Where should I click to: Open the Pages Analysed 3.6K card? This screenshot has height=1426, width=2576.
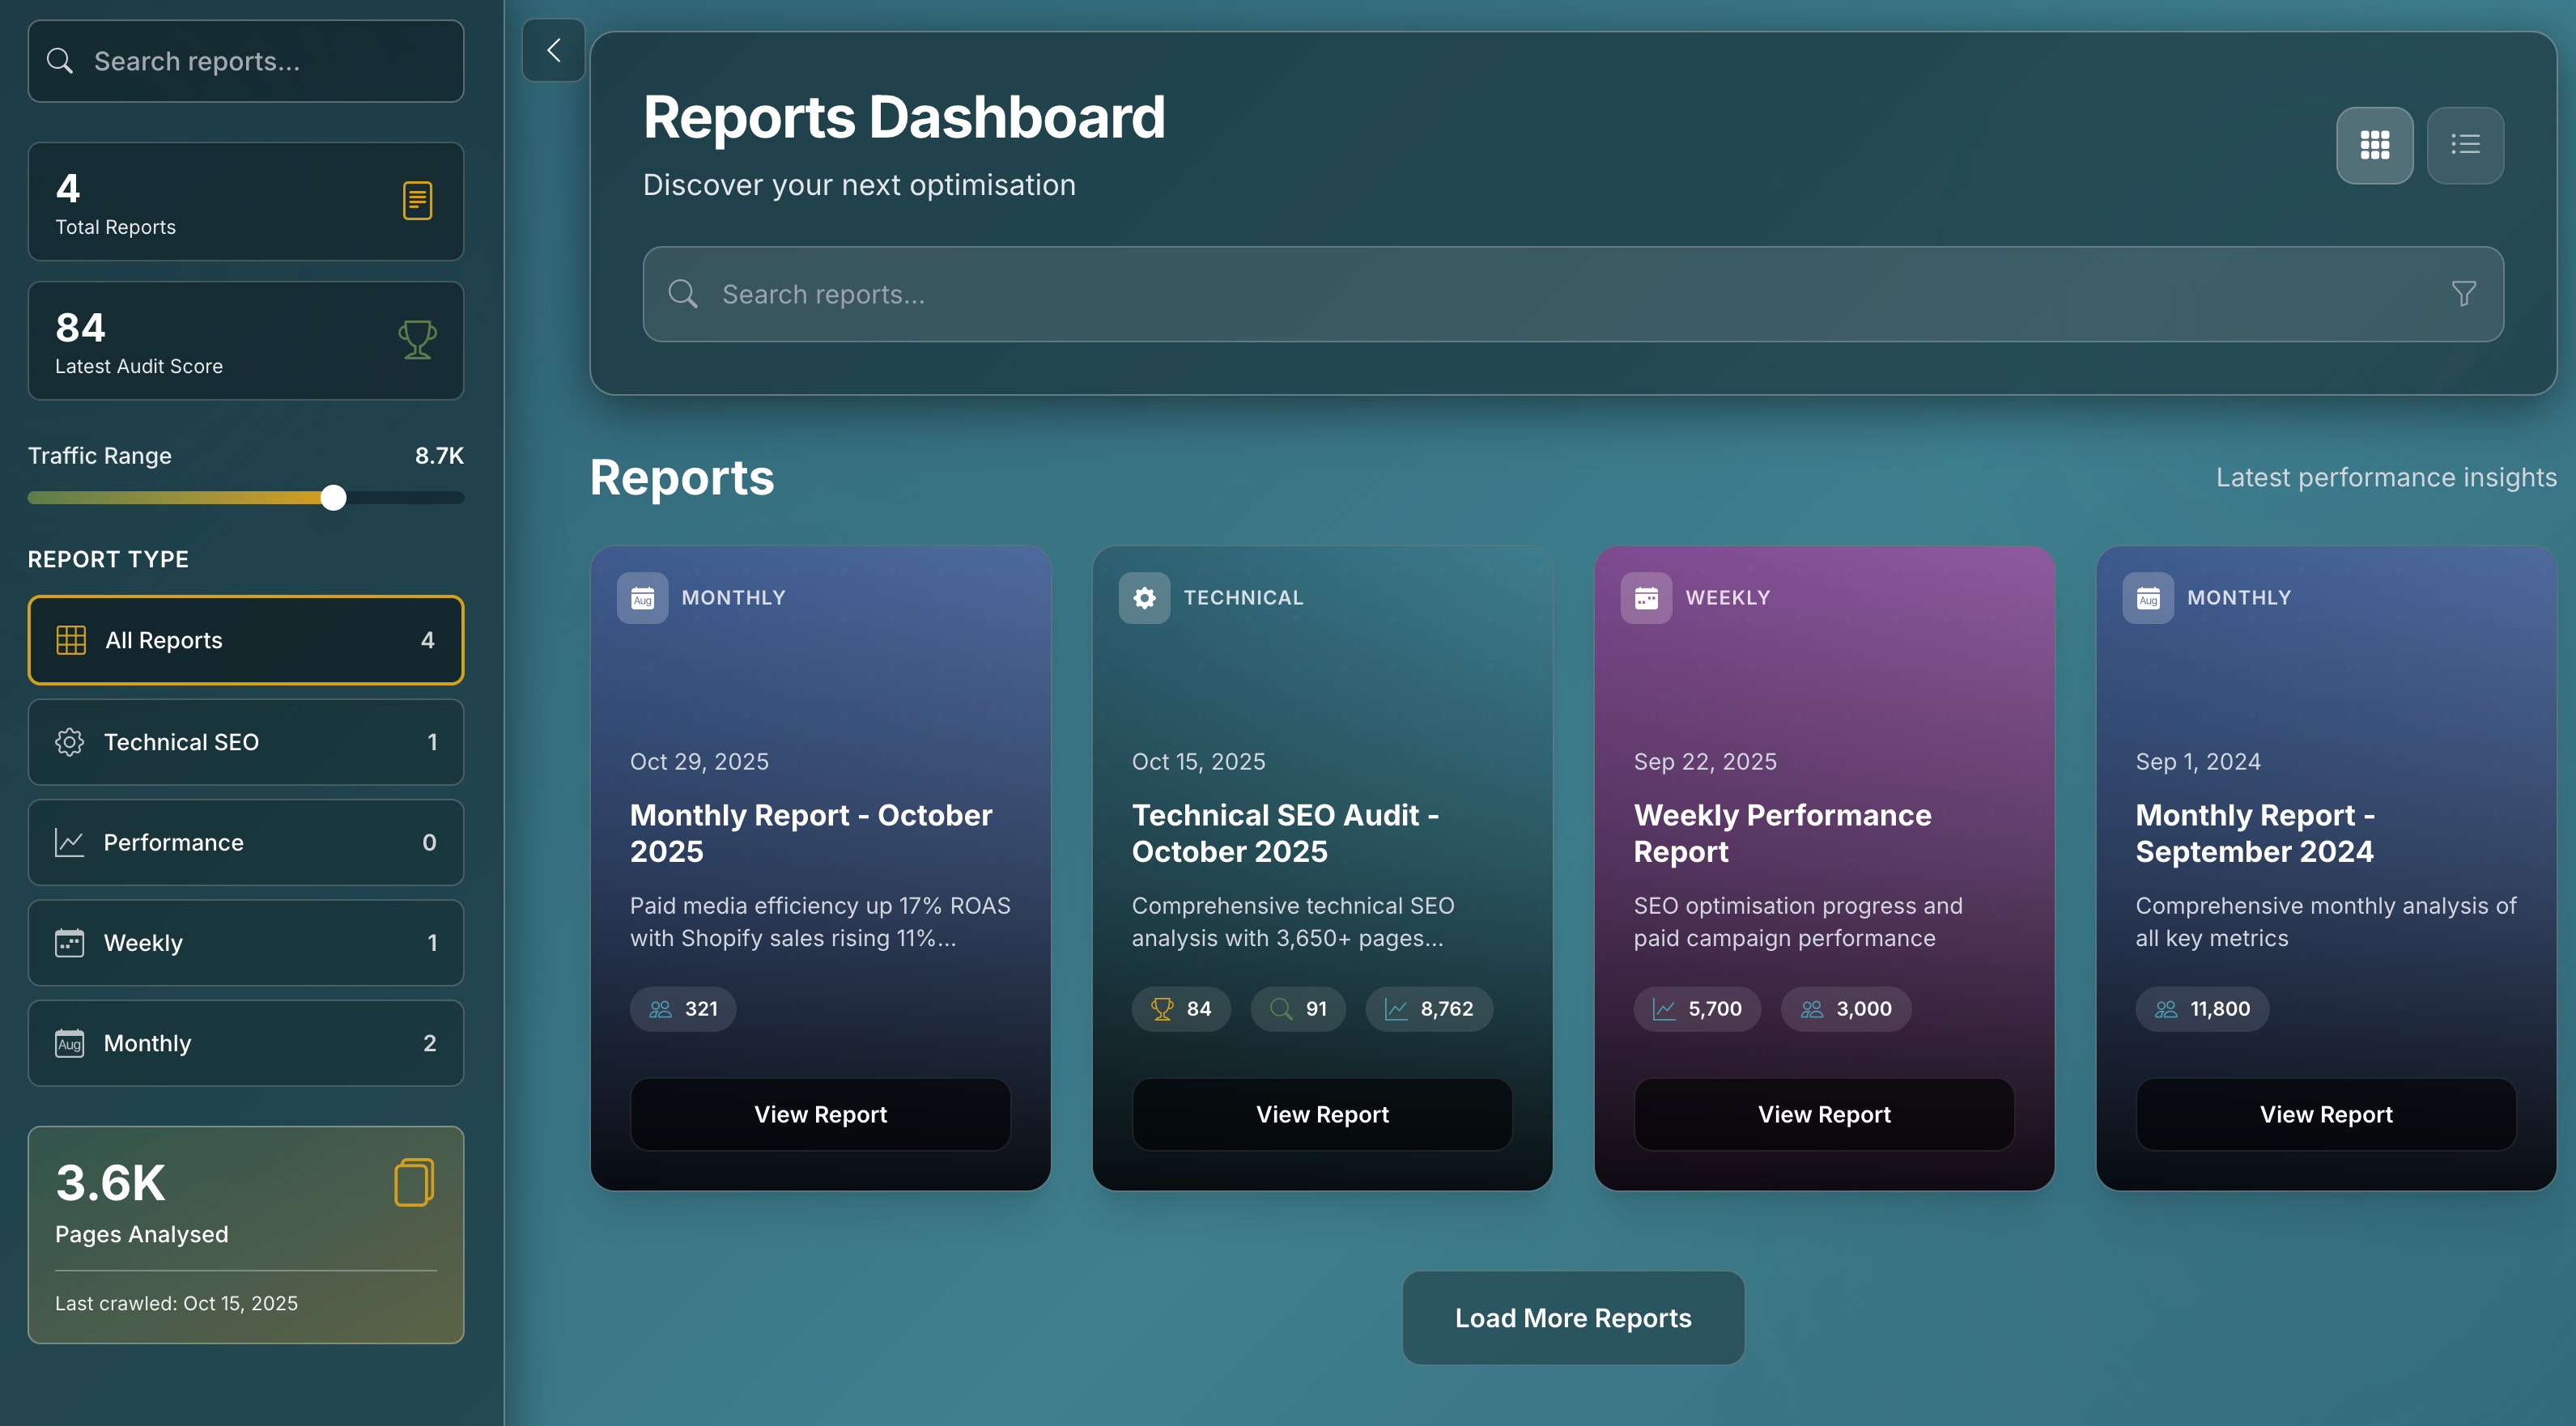click(x=246, y=1235)
